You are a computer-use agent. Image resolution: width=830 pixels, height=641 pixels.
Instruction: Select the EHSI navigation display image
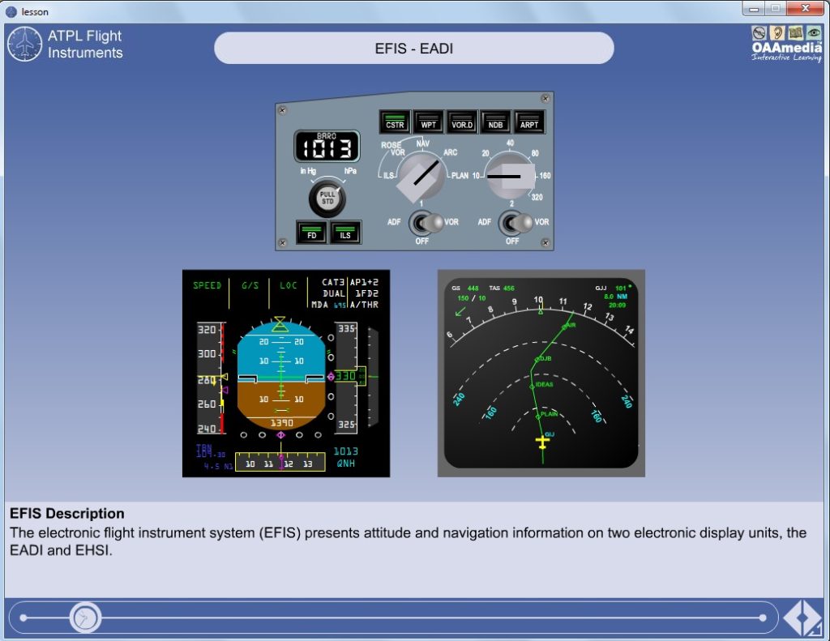click(541, 373)
